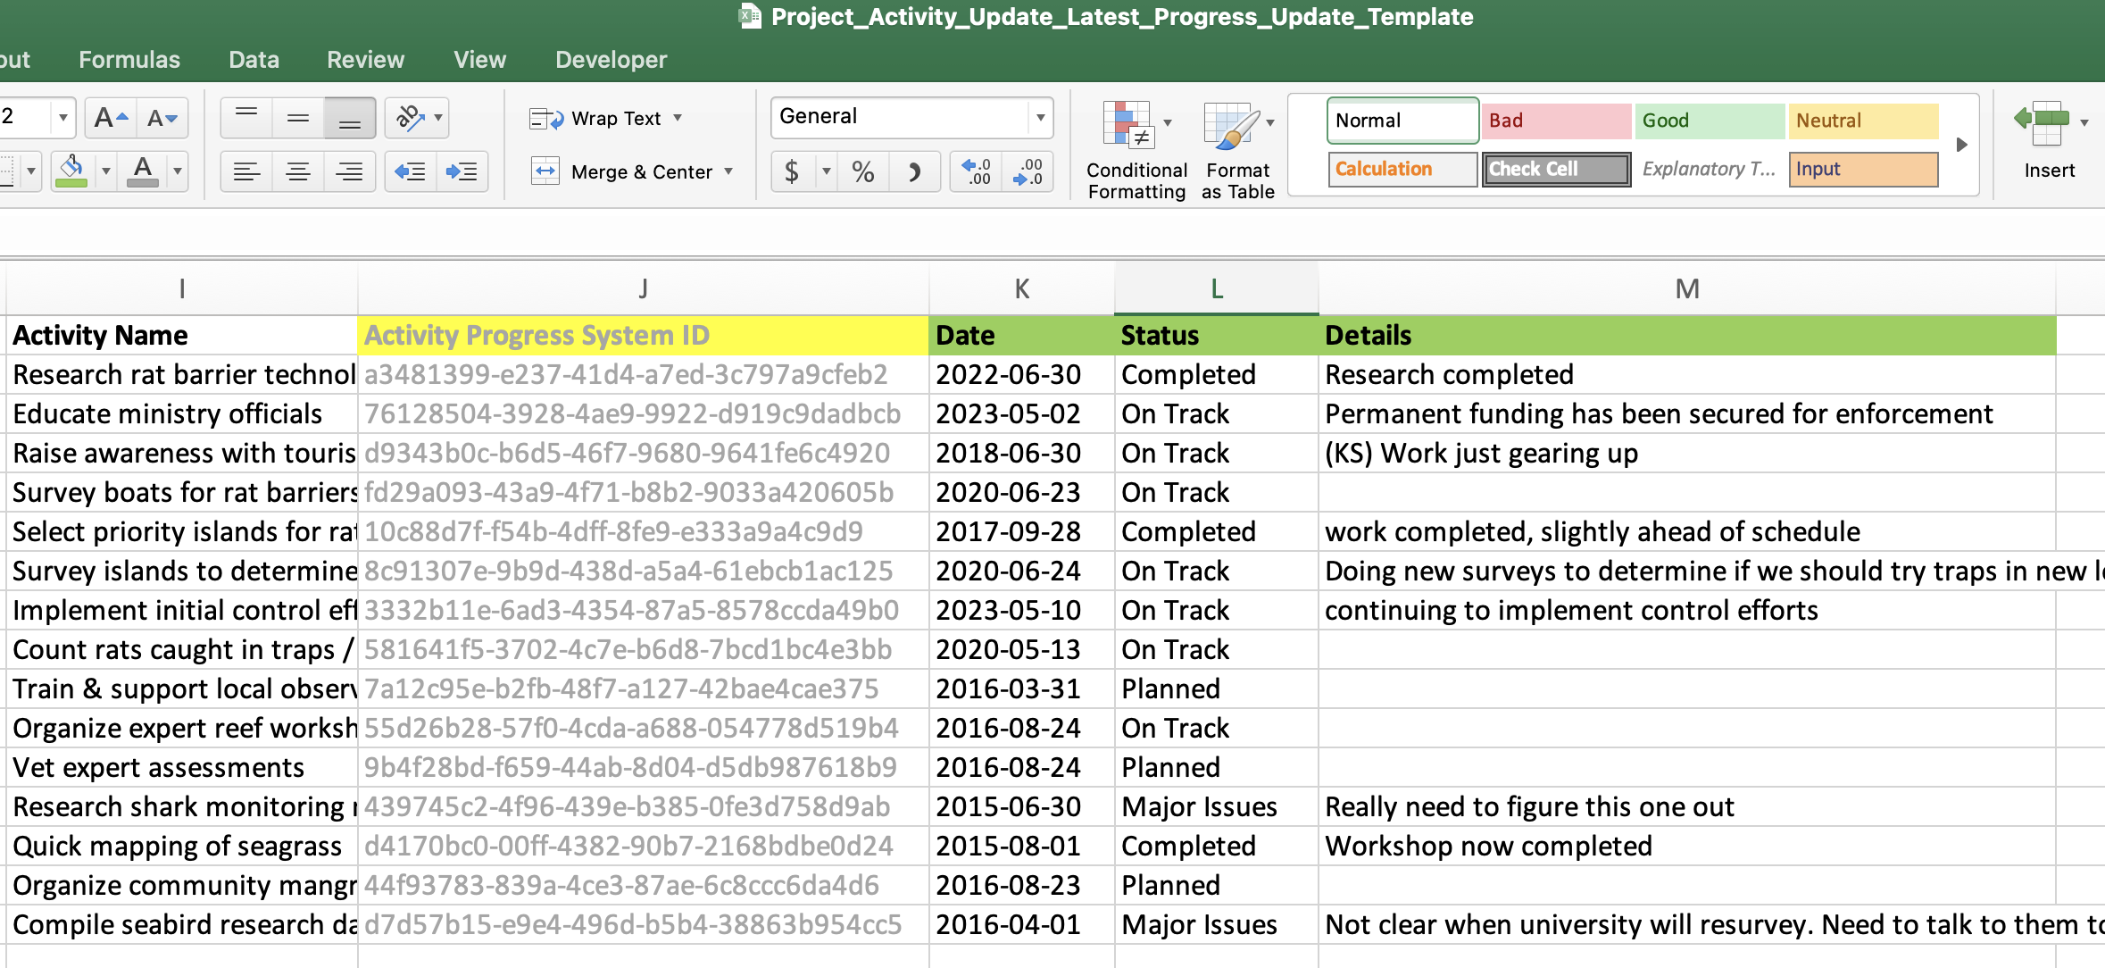Apply Format as Table
The image size is (2105, 968).
1236,143
